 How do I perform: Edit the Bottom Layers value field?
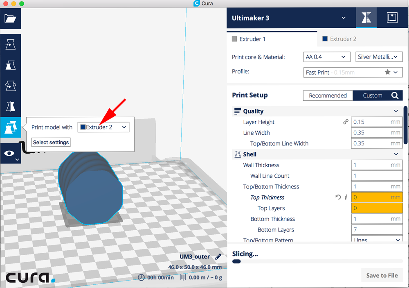377,230
